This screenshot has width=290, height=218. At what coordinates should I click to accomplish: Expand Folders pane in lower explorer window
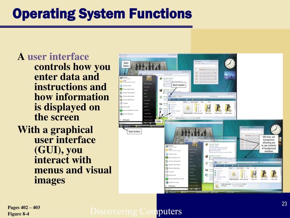coord(221,182)
